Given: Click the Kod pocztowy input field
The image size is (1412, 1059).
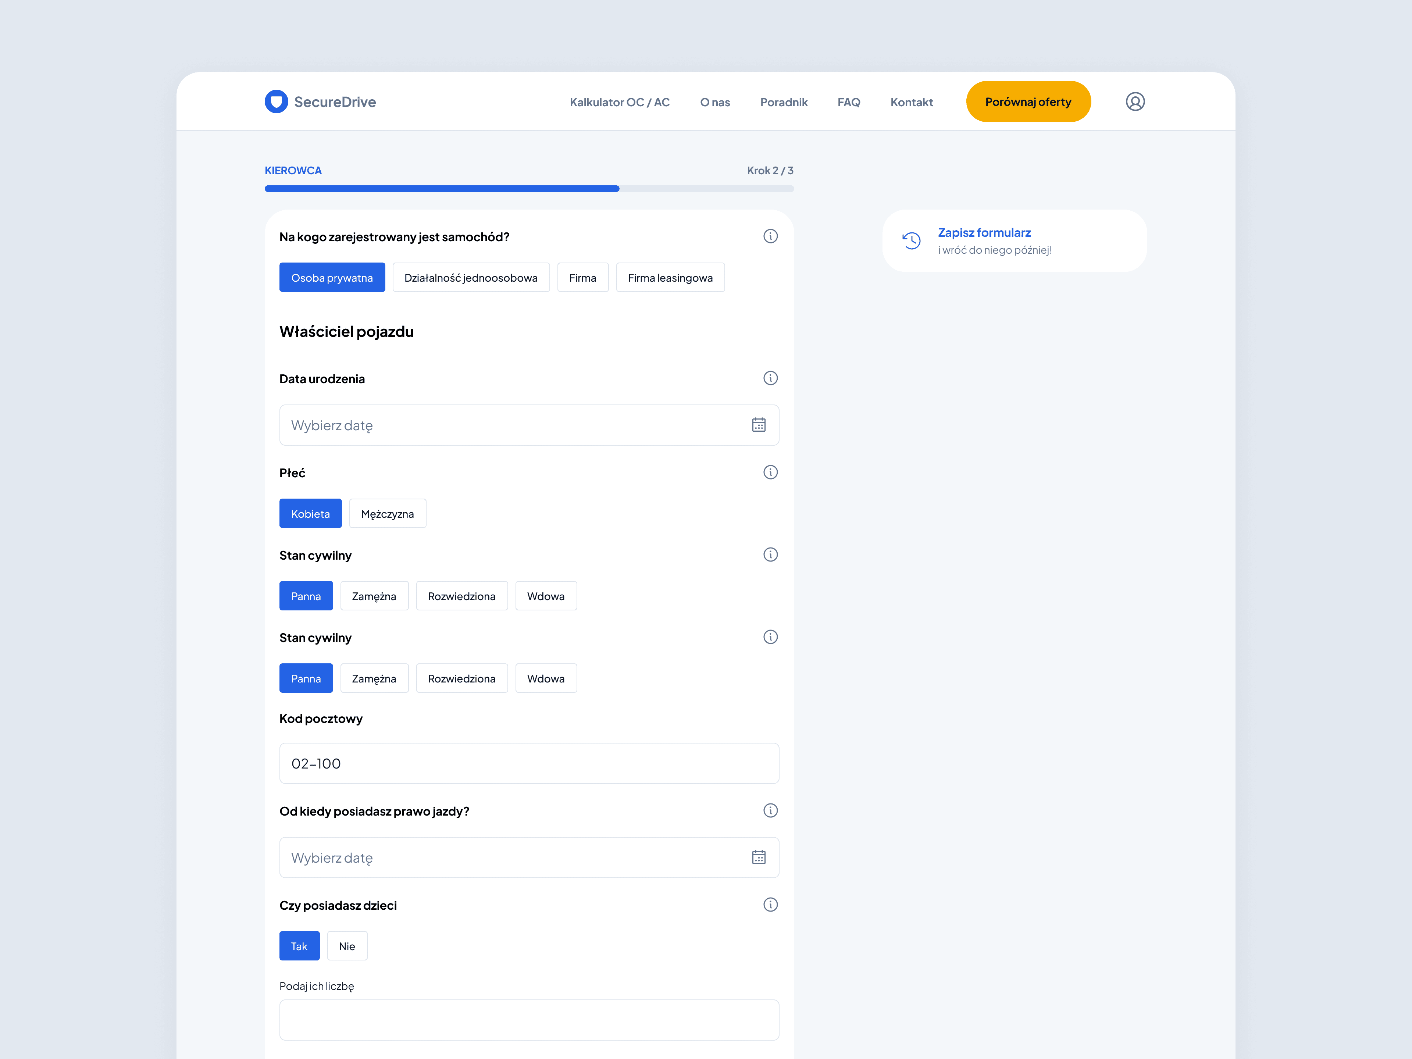Looking at the screenshot, I should pos(528,763).
